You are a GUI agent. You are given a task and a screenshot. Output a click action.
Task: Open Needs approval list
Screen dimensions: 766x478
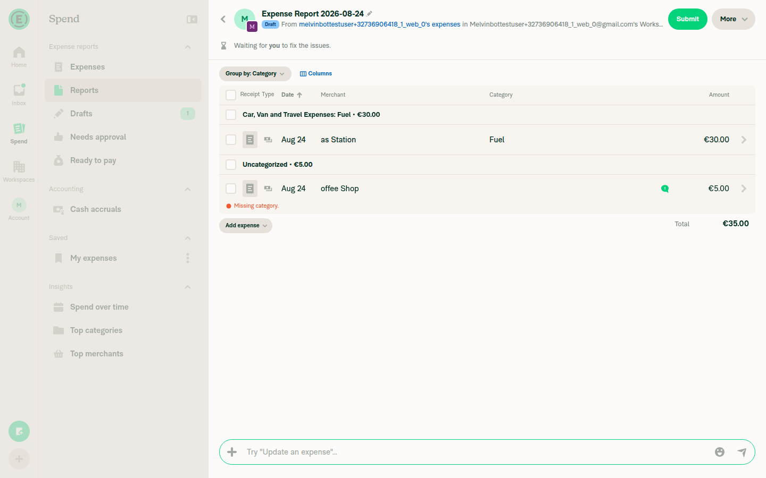coord(123,137)
